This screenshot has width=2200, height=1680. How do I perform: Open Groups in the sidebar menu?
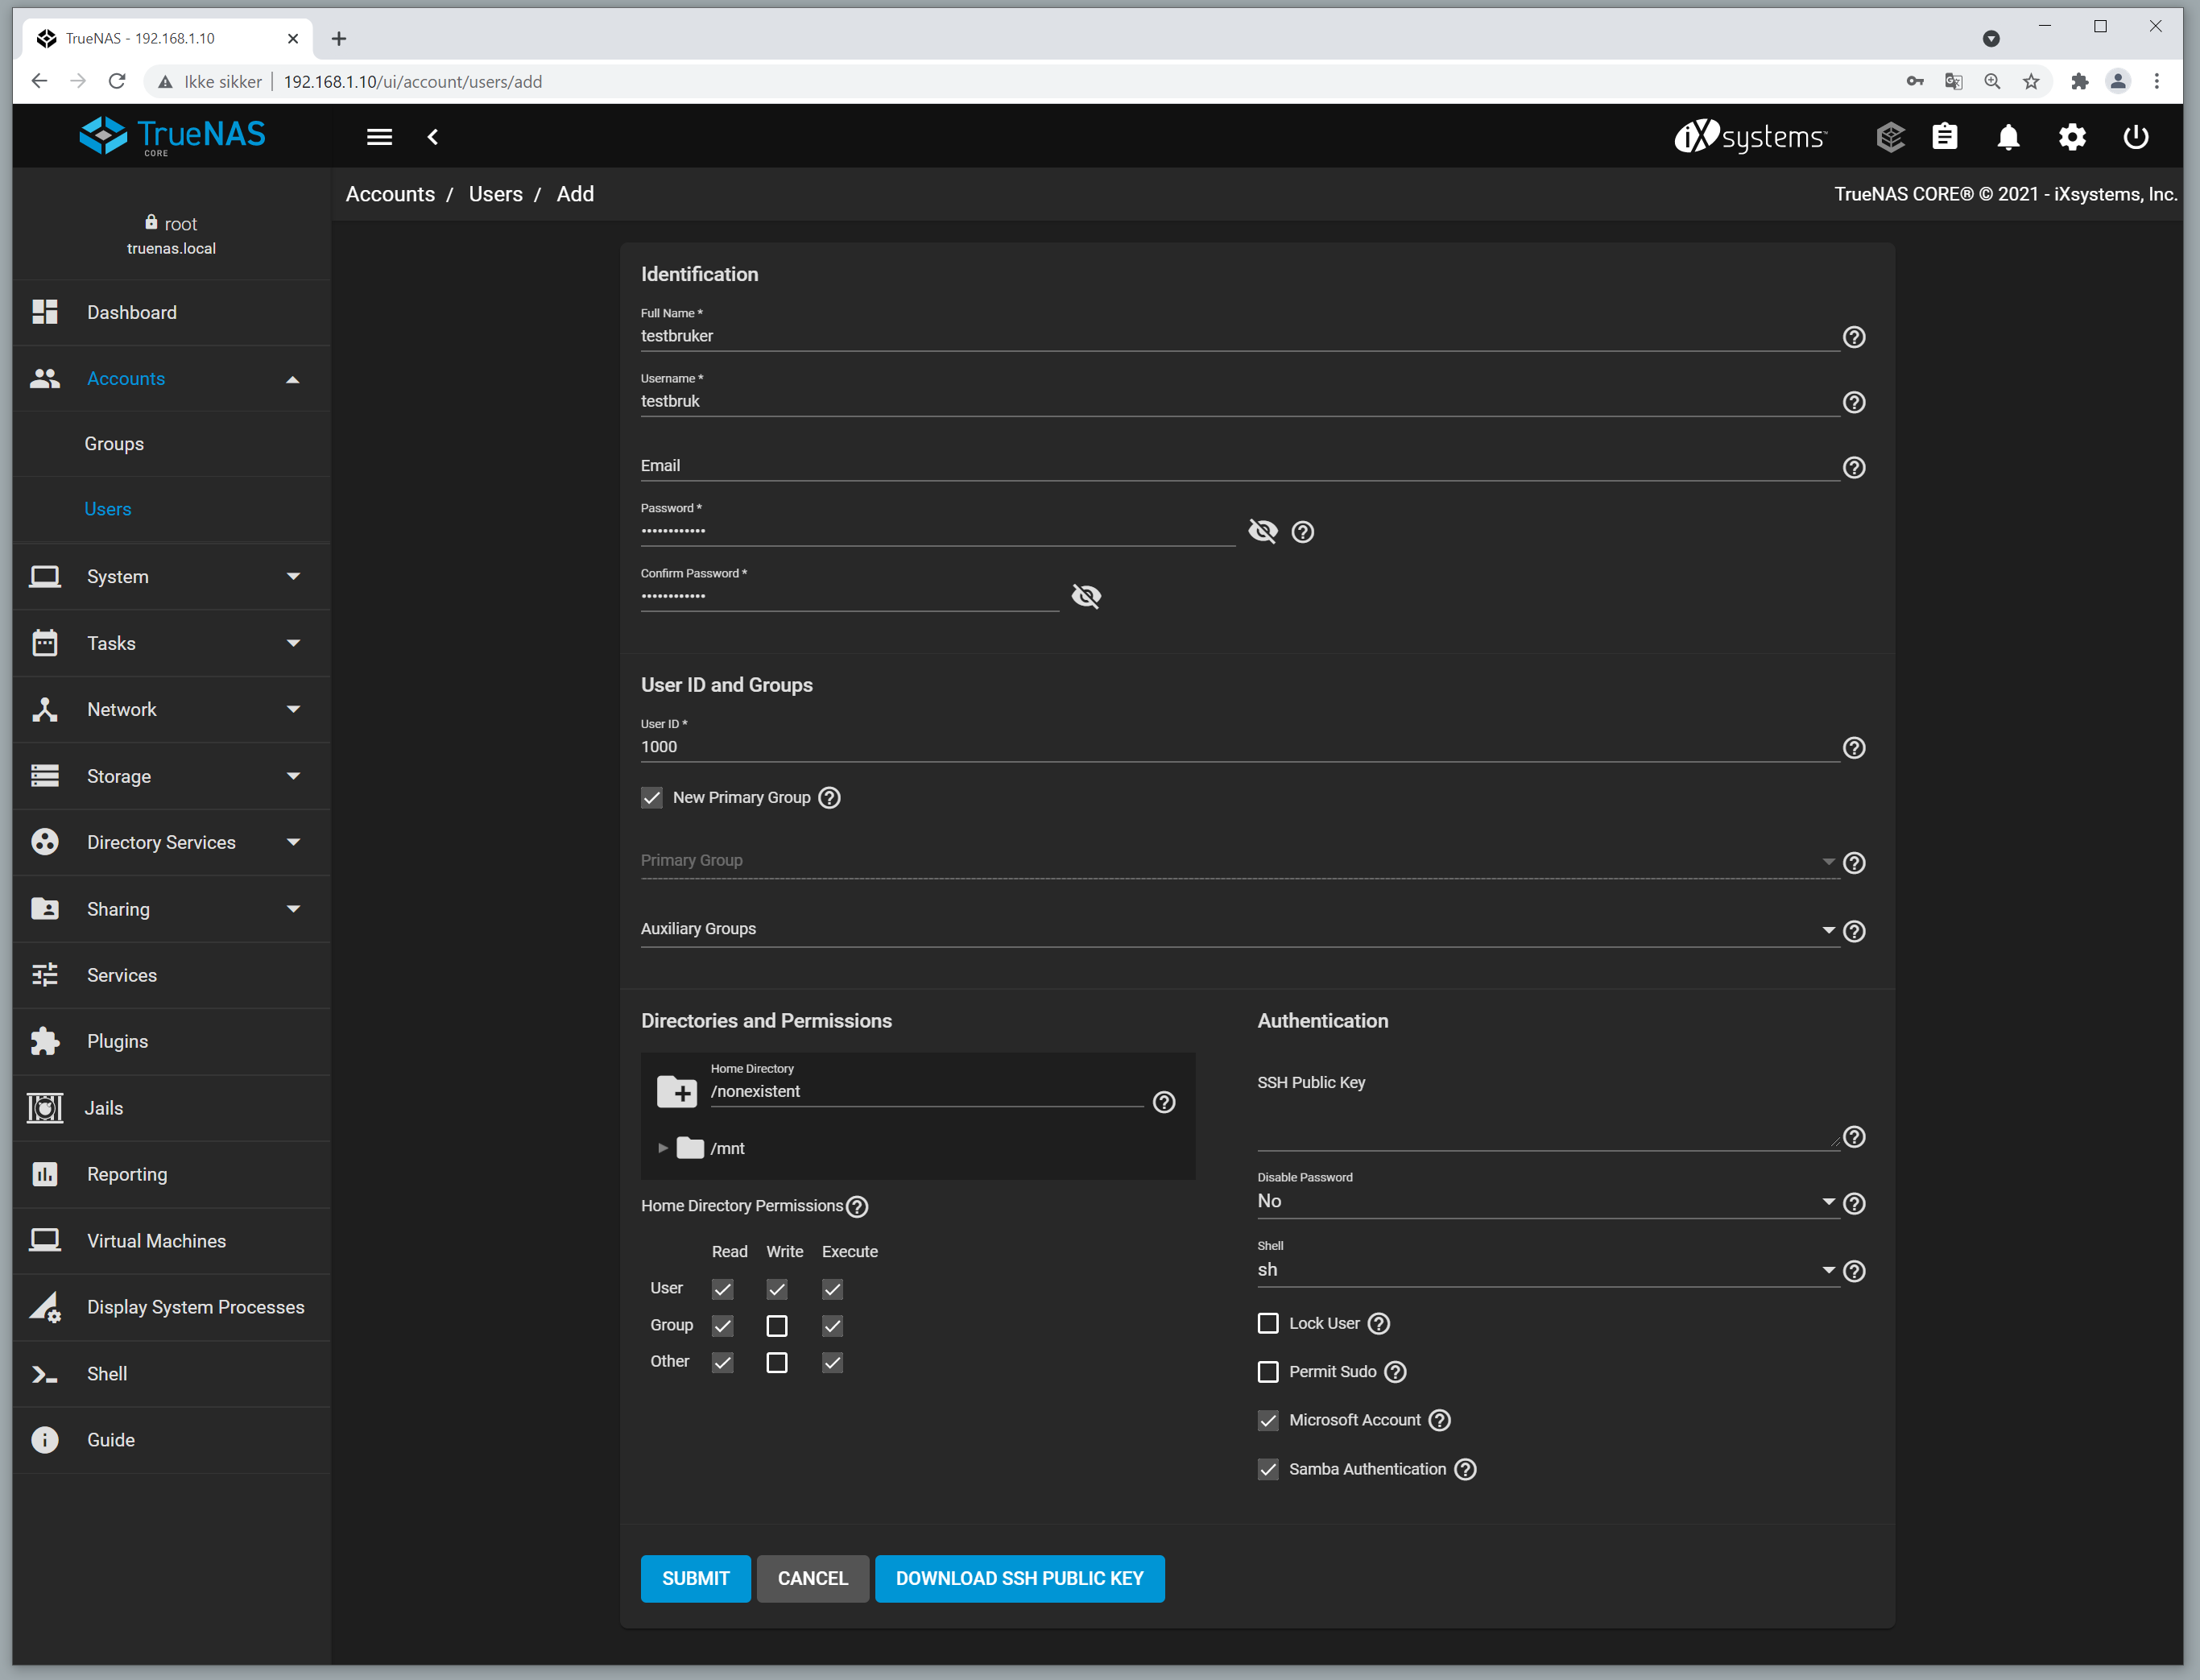114,443
